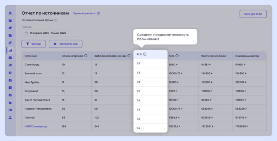This screenshot has width=277, height=141.
Task: Click the actual income 165200 ₽
Action: [207, 82]
